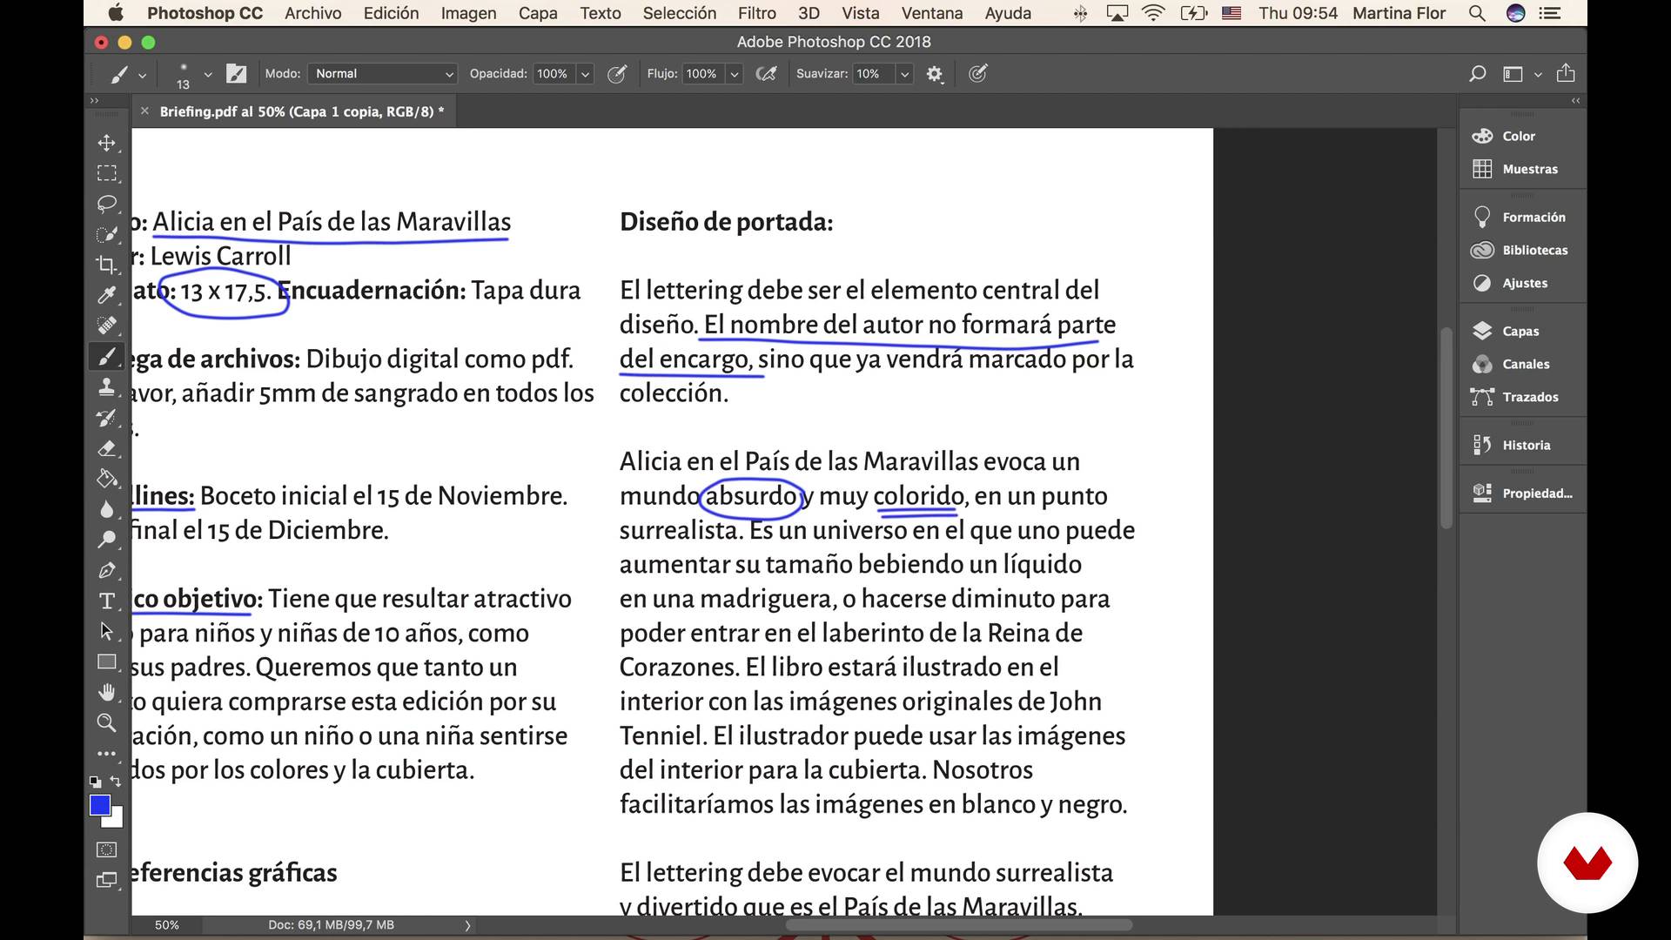The image size is (1671, 940).
Task: Select the Blur tool
Action: [106, 509]
